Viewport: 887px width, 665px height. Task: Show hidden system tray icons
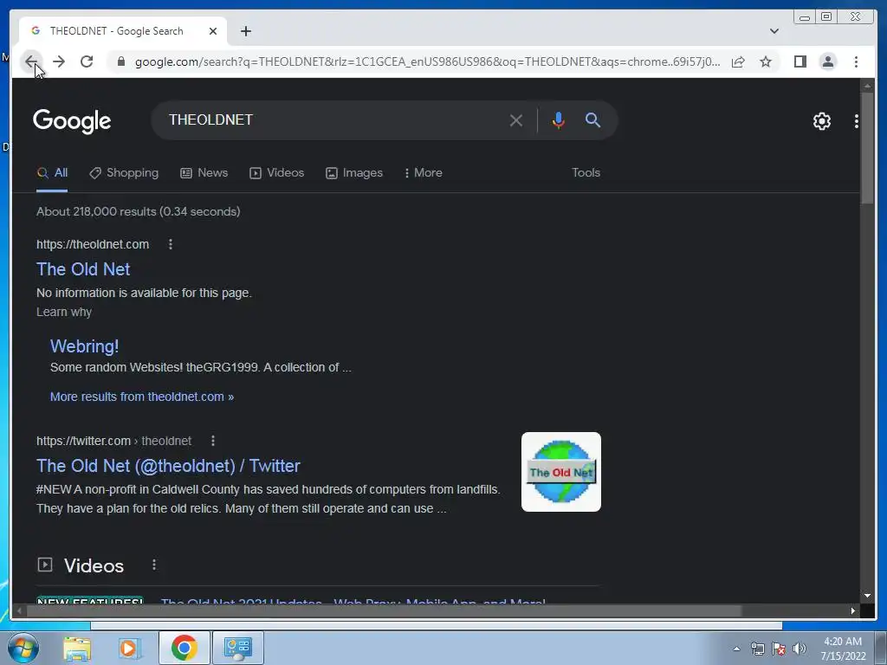pyautogui.click(x=736, y=649)
